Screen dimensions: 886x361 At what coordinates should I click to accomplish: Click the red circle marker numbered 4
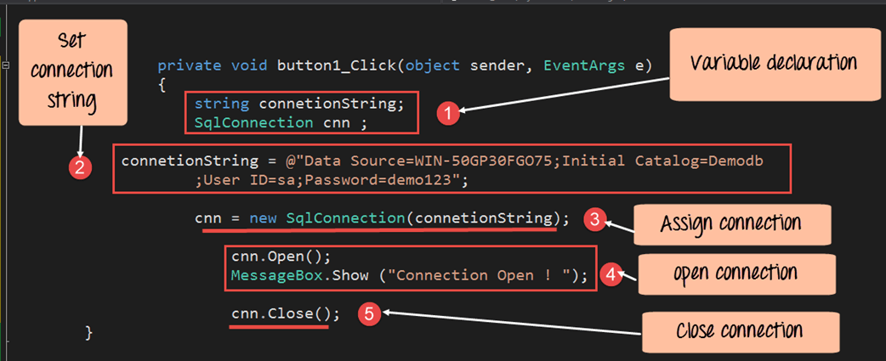609,274
